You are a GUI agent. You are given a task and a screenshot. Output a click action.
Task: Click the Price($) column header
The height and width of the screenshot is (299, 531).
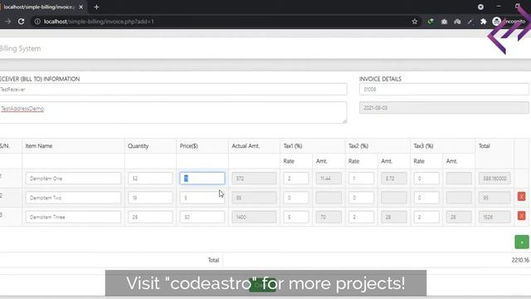[x=188, y=146]
